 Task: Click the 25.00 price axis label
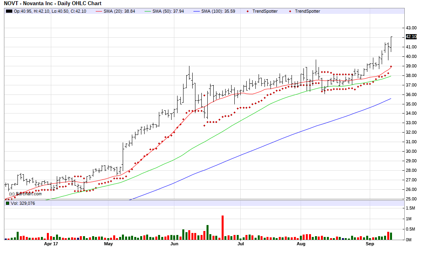pyautogui.click(x=411, y=199)
